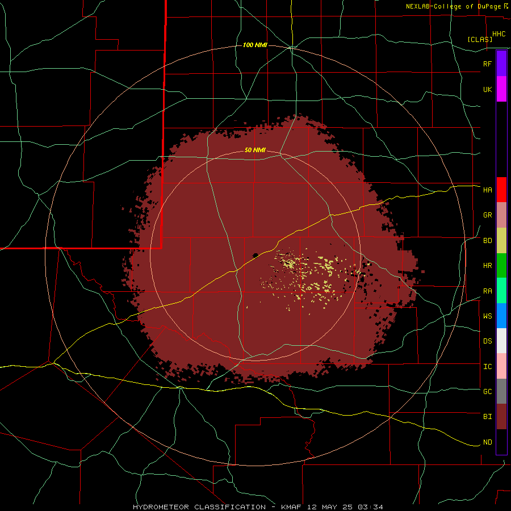Image resolution: width=511 pixels, height=511 pixels.
Task: Click the 100 NMI range ring label
Action: [x=255, y=45]
